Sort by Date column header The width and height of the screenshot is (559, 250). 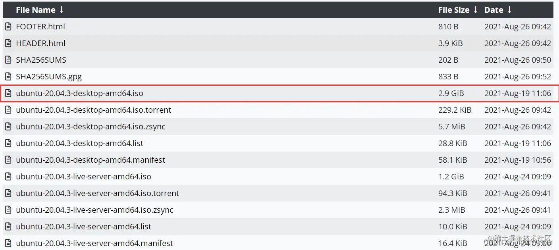point(498,10)
